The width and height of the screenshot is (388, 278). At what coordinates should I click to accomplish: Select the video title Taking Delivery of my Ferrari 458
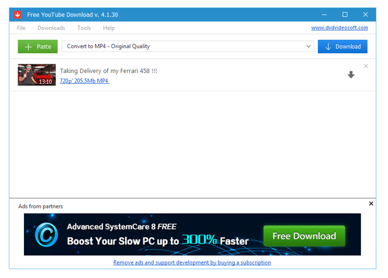click(x=108, y=71)
